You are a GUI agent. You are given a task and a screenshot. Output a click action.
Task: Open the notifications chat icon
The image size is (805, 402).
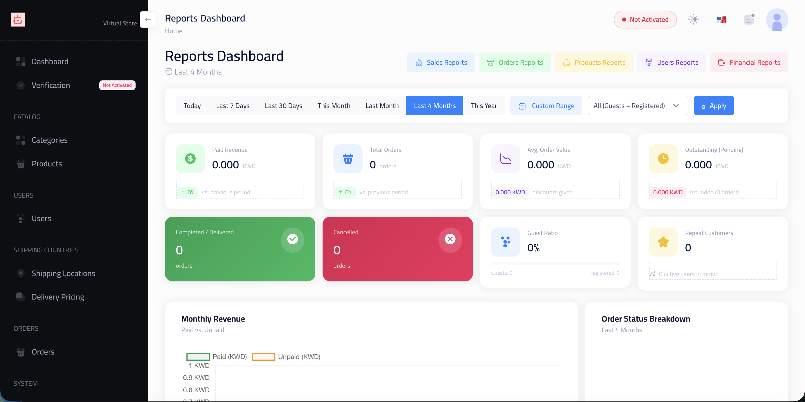pos(749,20)
